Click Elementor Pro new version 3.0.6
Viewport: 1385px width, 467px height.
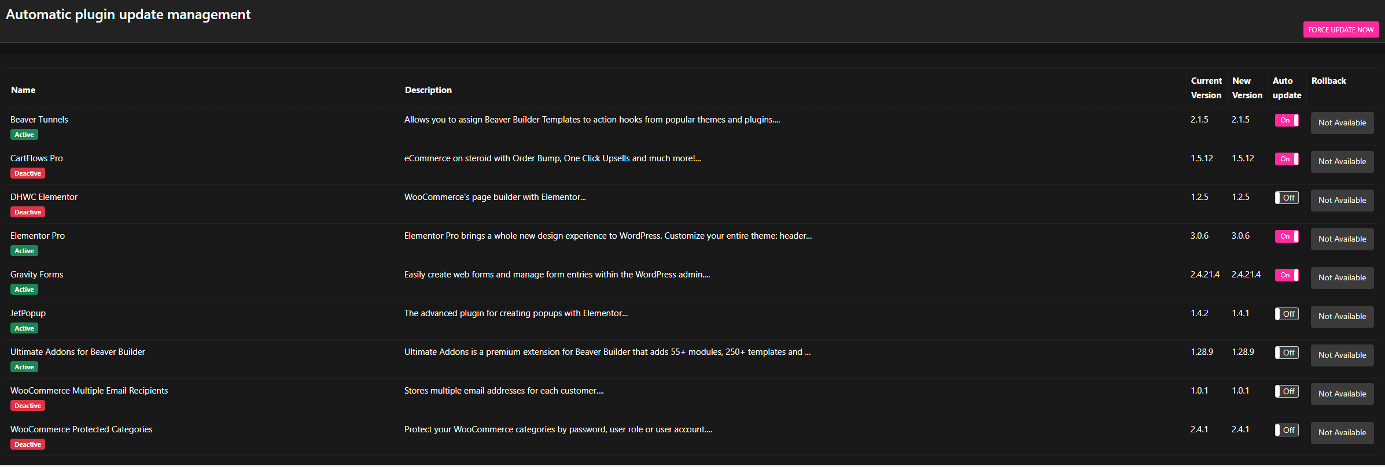pyautogui.click(x=1240, y=236)
